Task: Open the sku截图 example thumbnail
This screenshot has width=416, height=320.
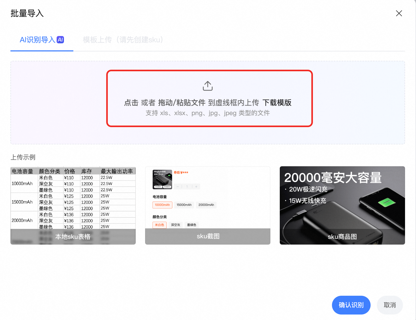Action: click(x=208, y=205)
